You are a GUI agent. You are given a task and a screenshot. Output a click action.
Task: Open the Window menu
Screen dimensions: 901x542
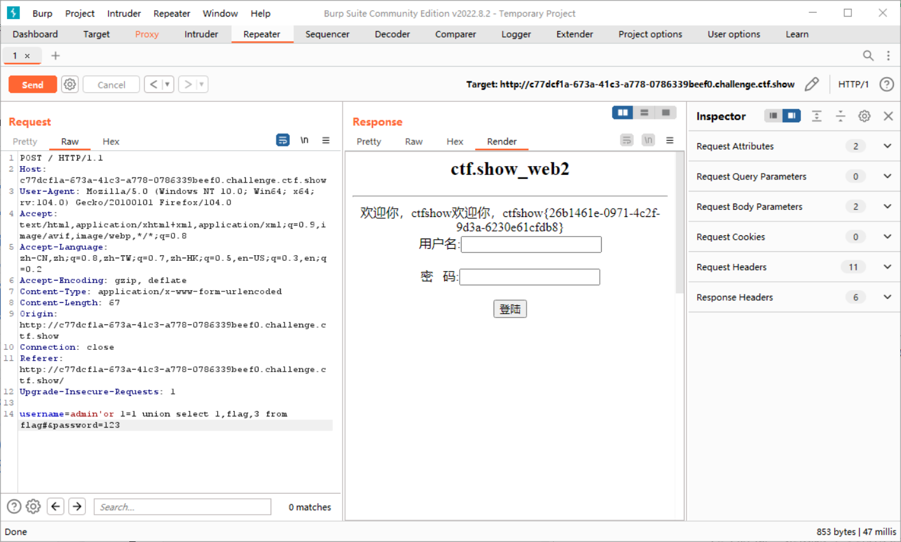point(220,13)
